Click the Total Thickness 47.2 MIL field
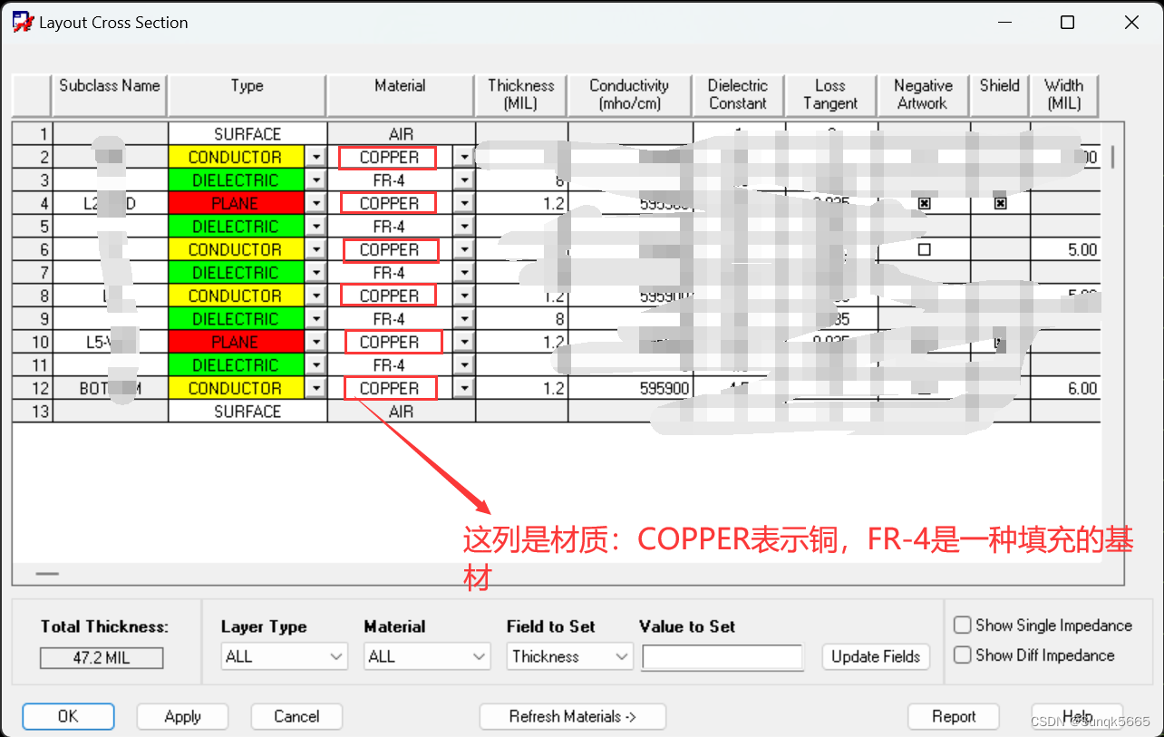The height and width of the screenshot is (737, 1164). pyautogui.click(x=102, y=658)
